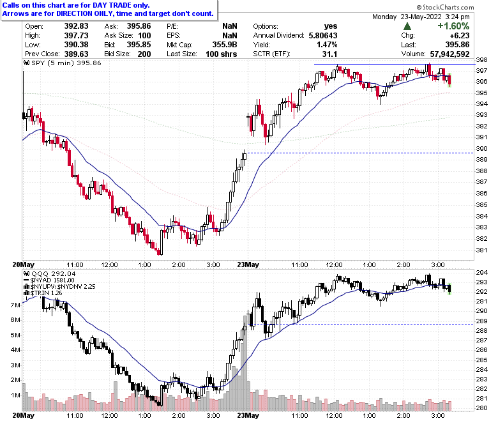Click the note 'Calls on this chart are for DAY TRADE only.'
The height and width of the screenshot is (421, 498).
click(76, 5)
